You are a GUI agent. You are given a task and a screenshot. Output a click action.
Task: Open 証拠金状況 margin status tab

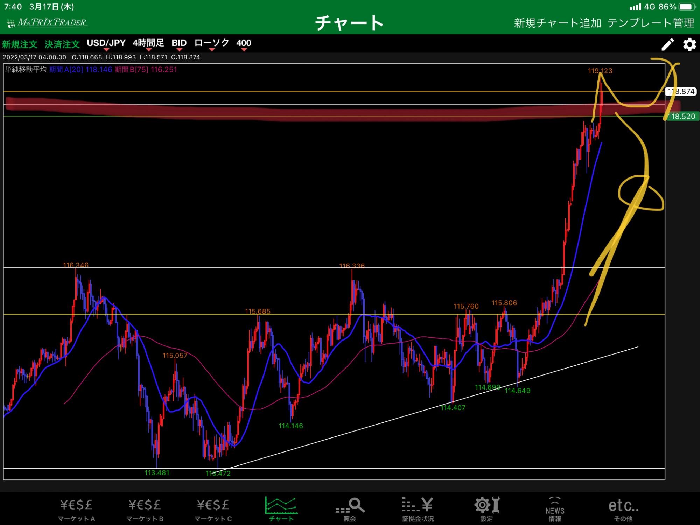(x=418, y=510)
